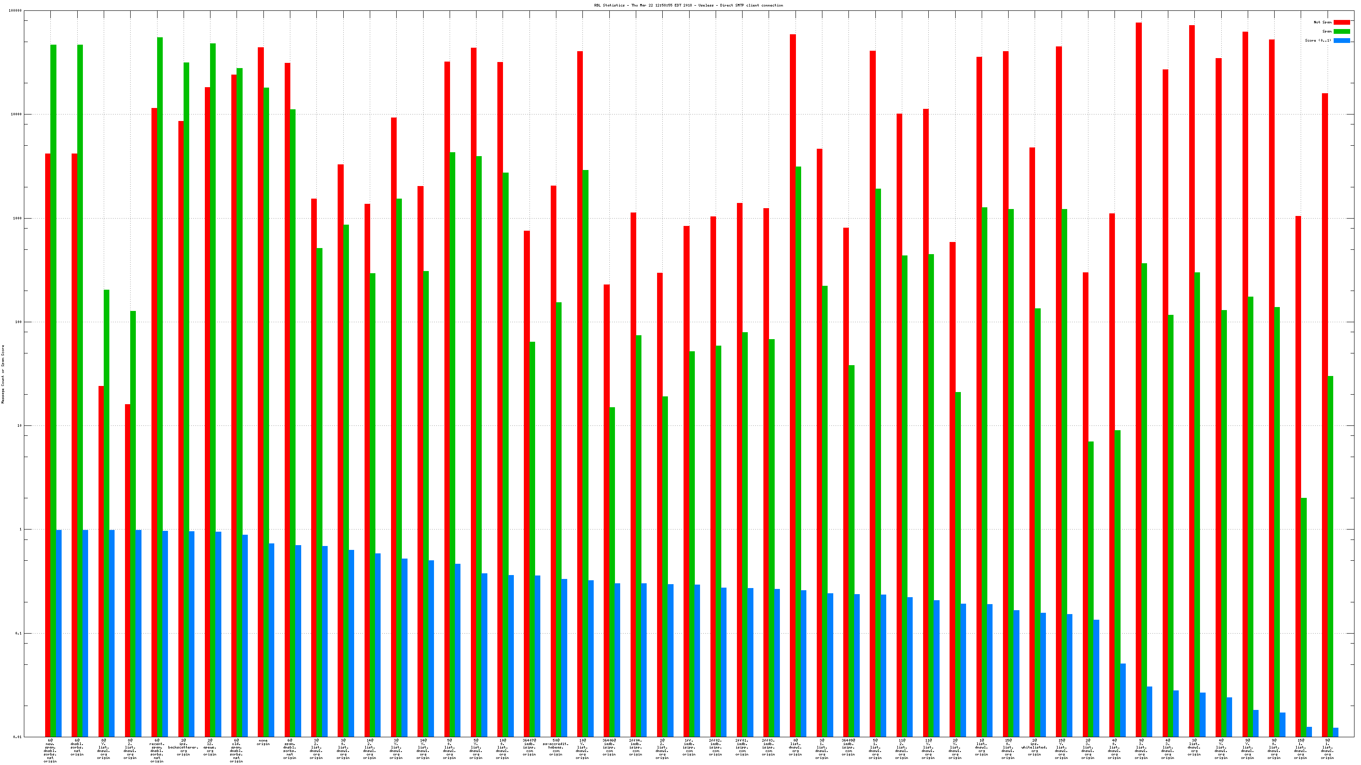1361x765 pixels.
Task: Click the 0.01 y-axis tick label
Action: tap(17, 737)
